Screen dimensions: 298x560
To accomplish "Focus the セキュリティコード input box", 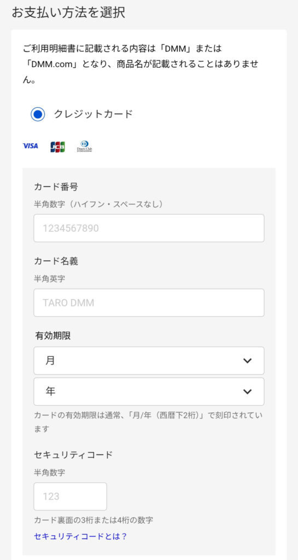I will (x=71, y=497).
